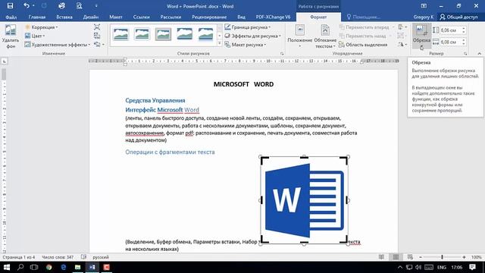Click the Gregory K account name
Viewport: 485px width, 273px height.
[423, 17]
